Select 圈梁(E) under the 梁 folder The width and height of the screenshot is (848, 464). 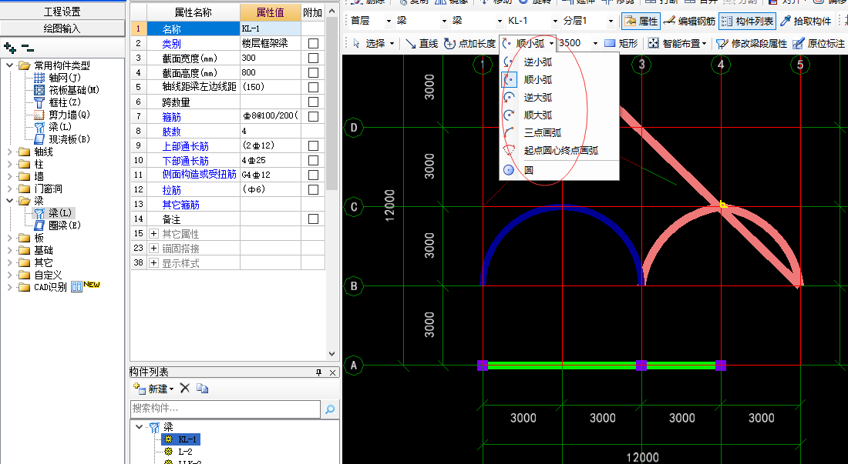(57, 225)
